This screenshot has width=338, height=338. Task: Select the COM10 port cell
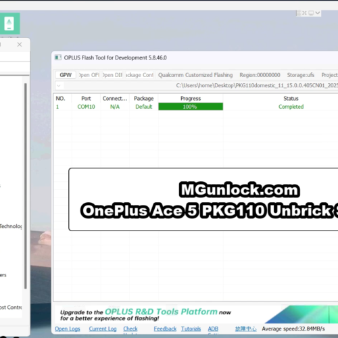point(86,107)
